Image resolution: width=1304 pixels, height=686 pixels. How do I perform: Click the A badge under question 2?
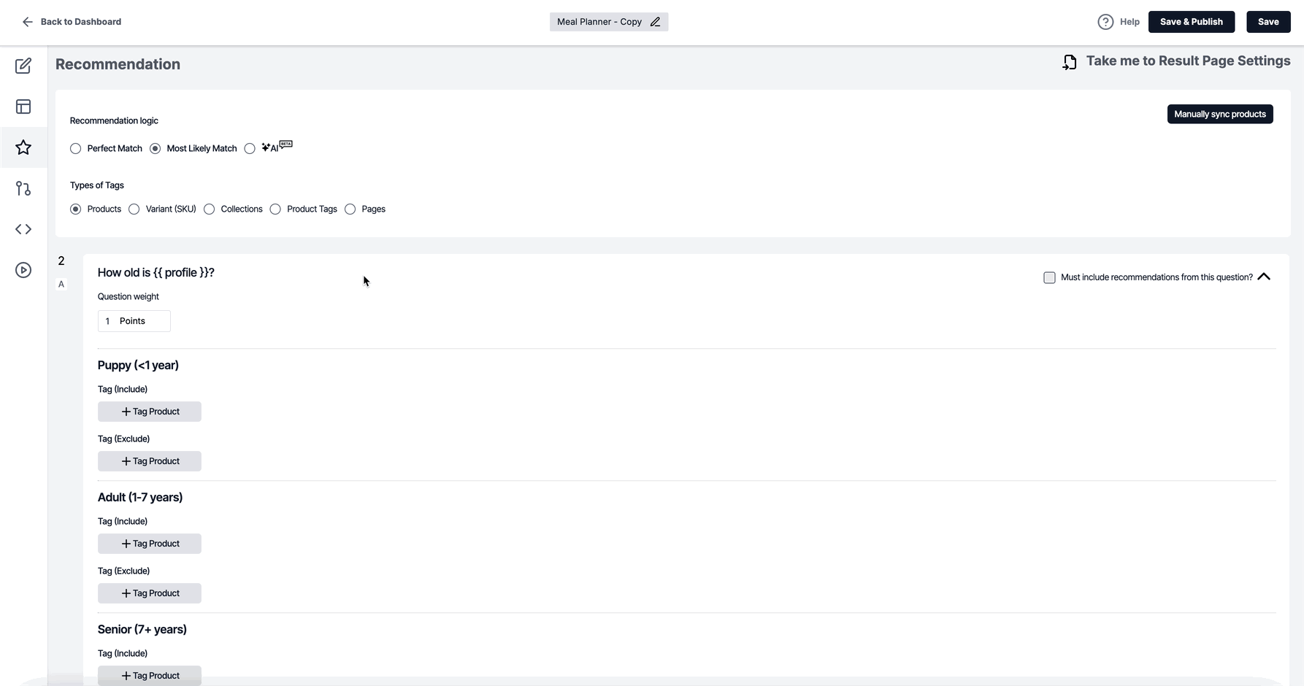point(61,285)
